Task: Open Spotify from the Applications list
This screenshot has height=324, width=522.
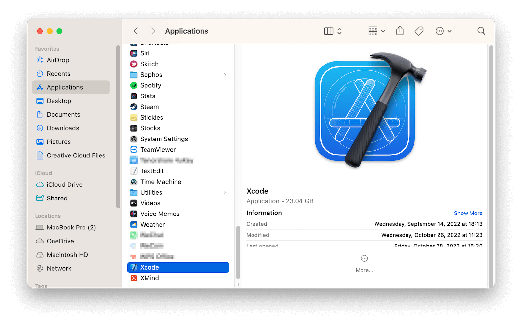Action: pos(150,85)
